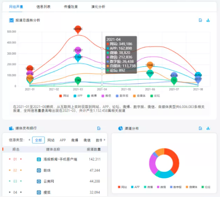Filter ranking by APP source

click(62, 140)
